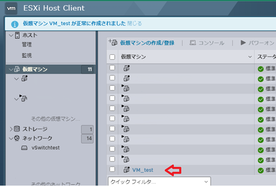Screen dimensions: 276x186
Task: Click ESXi Host Client title
Action: [54, 8]
